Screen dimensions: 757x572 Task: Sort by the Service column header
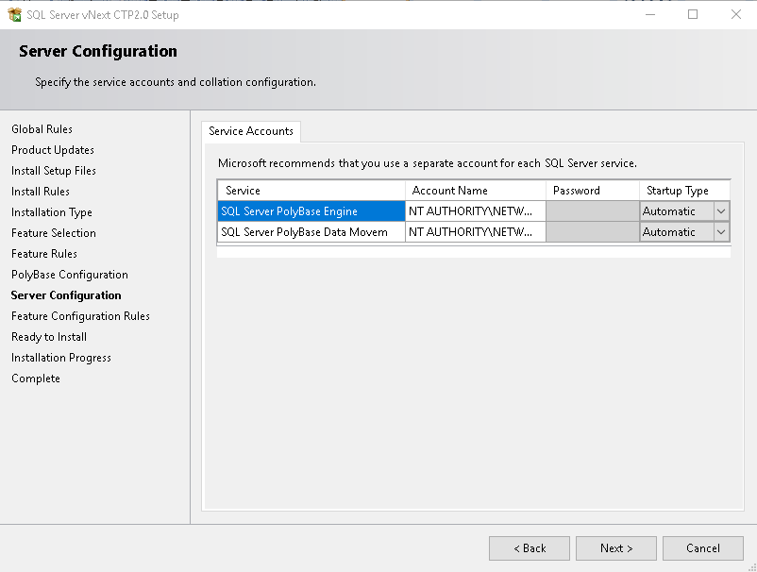click(311, 191)
